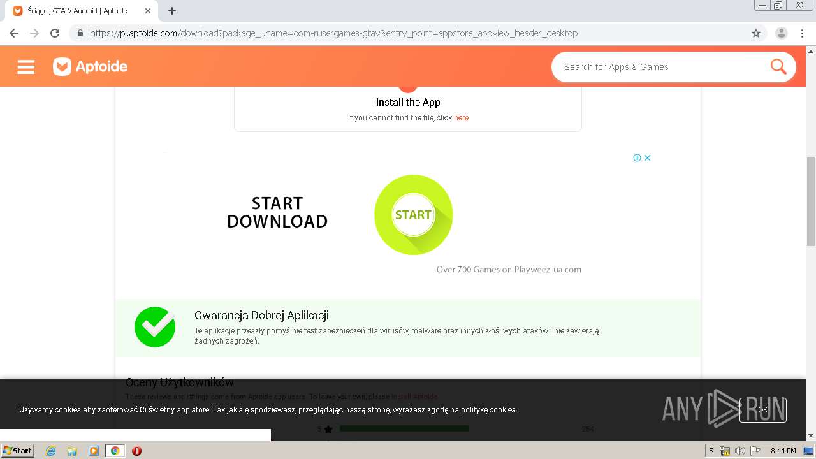Click the scrollbar down arrow
The width and height of the screenshot is (816, 459).
pyautogui.click(x=811, y=435)
